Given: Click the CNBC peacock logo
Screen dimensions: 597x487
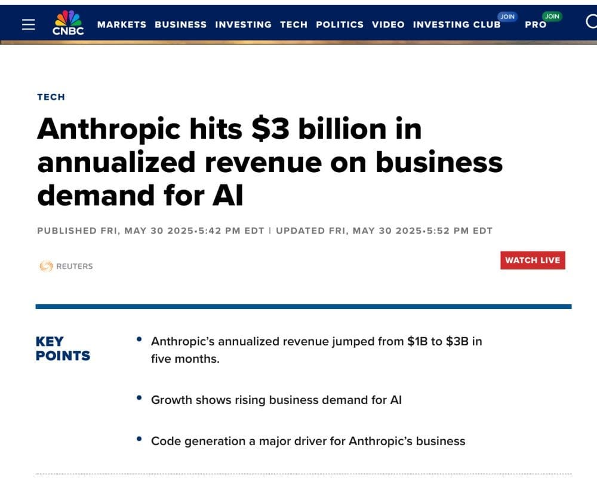Looking at the screenshot, I should (x=68, y=23).
